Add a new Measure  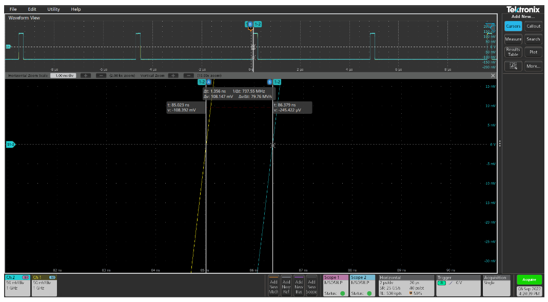(x=513, y=39)
